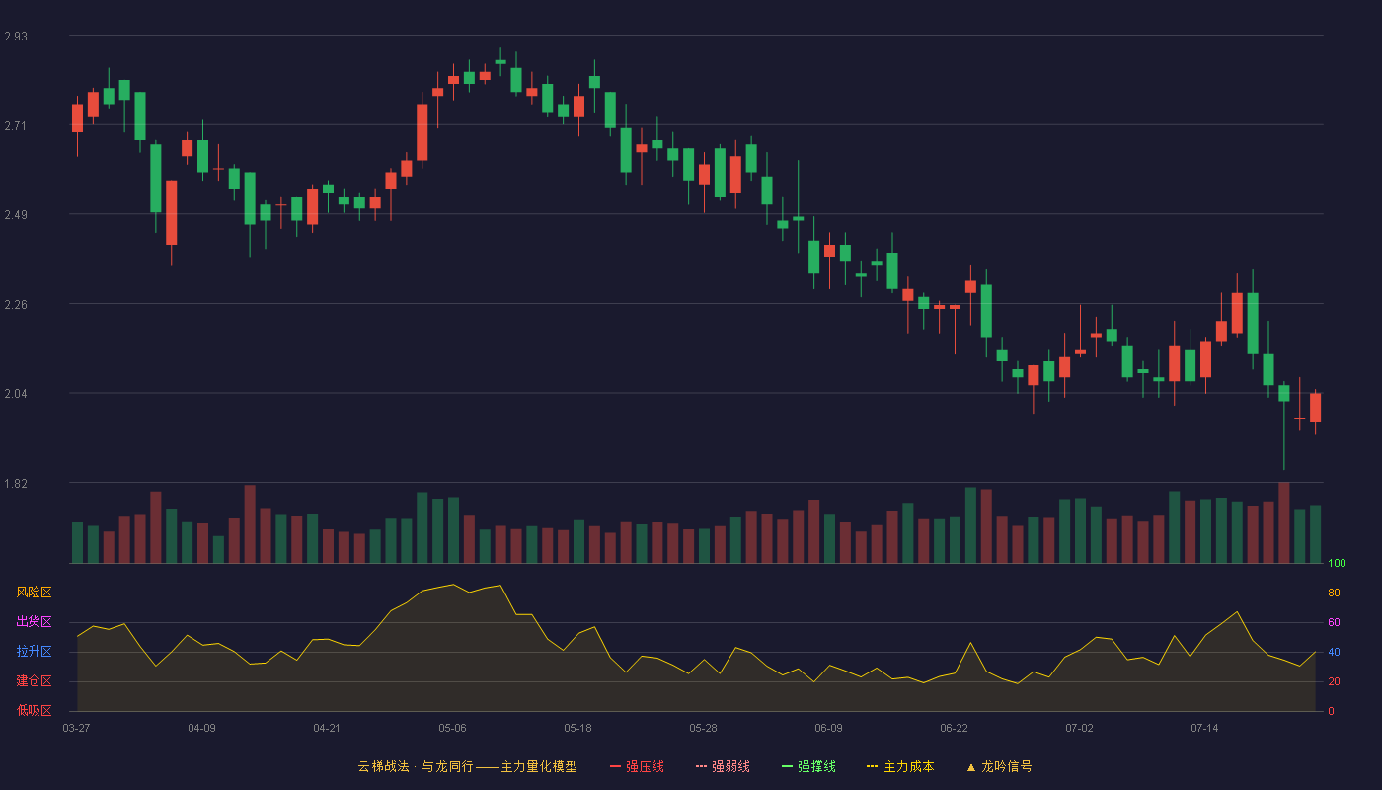Click the 2.93 price axis label
Screen dimensions: 1382x790
click(x=16, y=37)
